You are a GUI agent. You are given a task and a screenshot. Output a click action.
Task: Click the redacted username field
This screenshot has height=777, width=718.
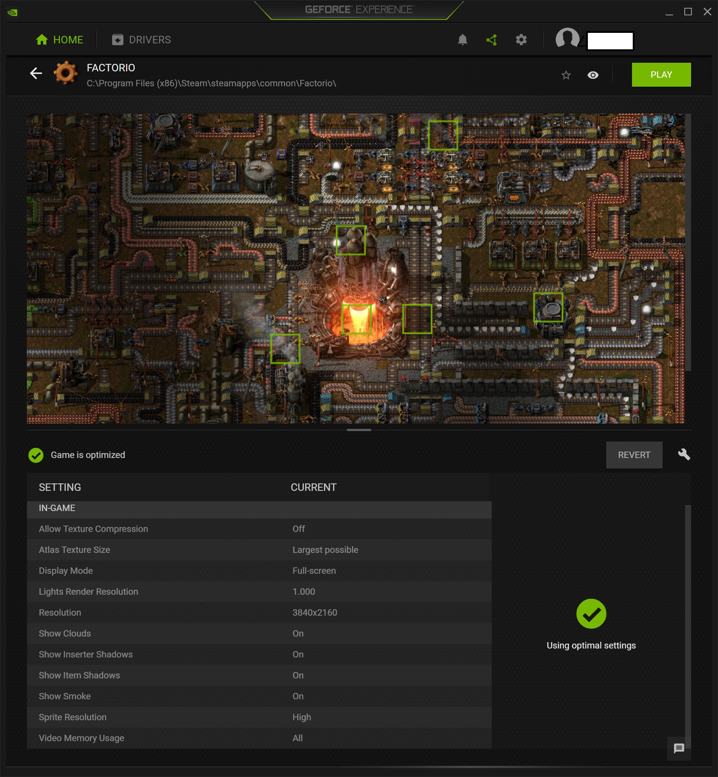pos(610,41)
